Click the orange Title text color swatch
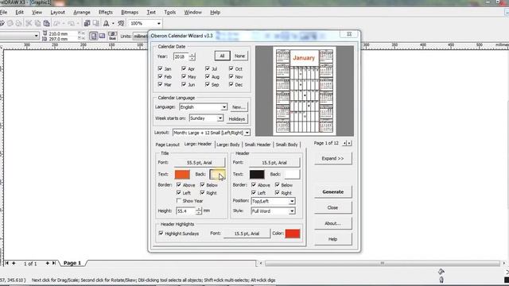Viewport: 509px width, 286px height. click(x=182, y=175)
